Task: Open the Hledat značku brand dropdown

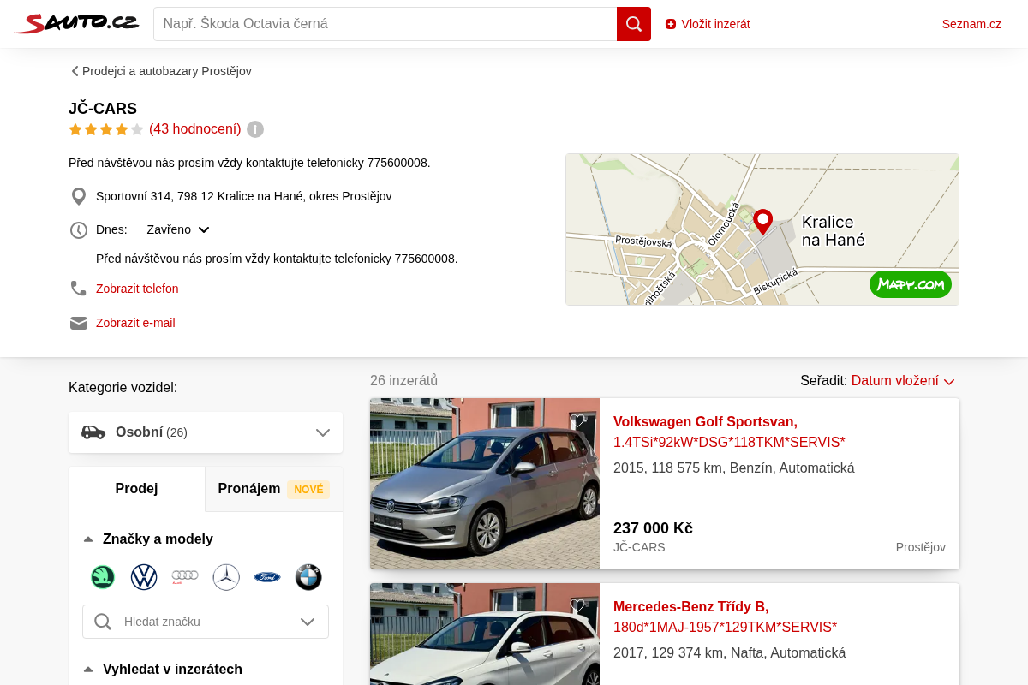Action: click(x=206, y=622)
